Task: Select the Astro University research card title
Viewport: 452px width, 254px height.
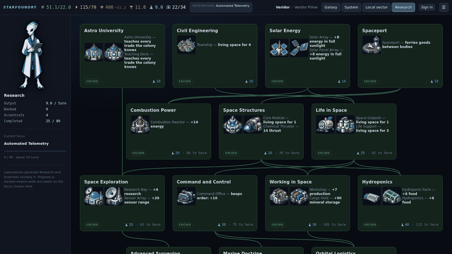Action: (x=104, y=30)
